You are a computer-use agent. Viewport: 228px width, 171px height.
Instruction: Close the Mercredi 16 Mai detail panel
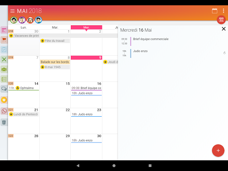224,29
